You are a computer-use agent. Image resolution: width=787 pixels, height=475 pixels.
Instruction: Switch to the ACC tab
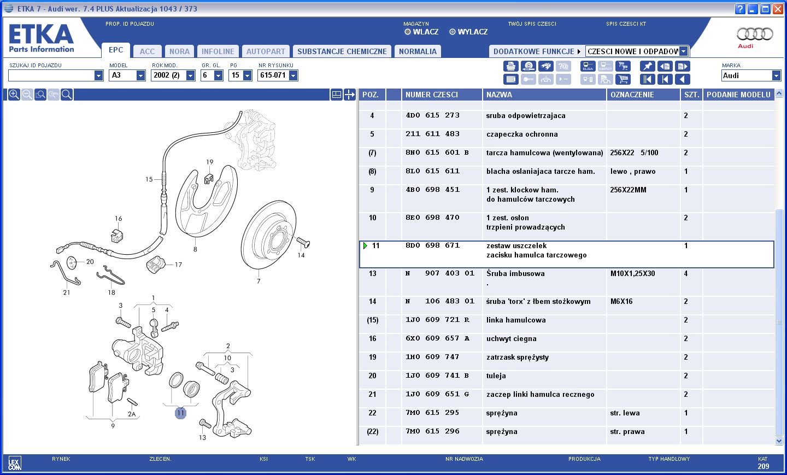tap(147, 51)
